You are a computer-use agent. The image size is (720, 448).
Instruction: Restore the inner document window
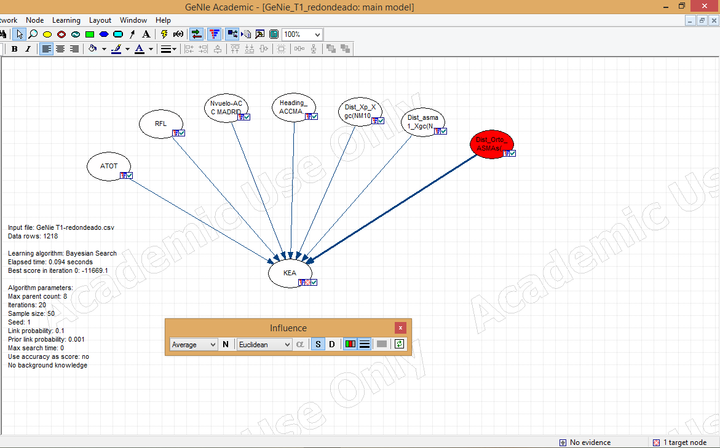702,20
